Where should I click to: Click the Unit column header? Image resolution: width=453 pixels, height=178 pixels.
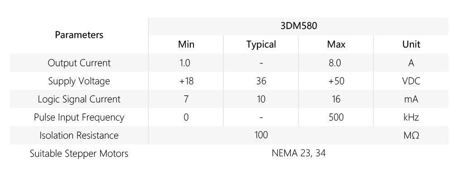click(x=411, y=44)
